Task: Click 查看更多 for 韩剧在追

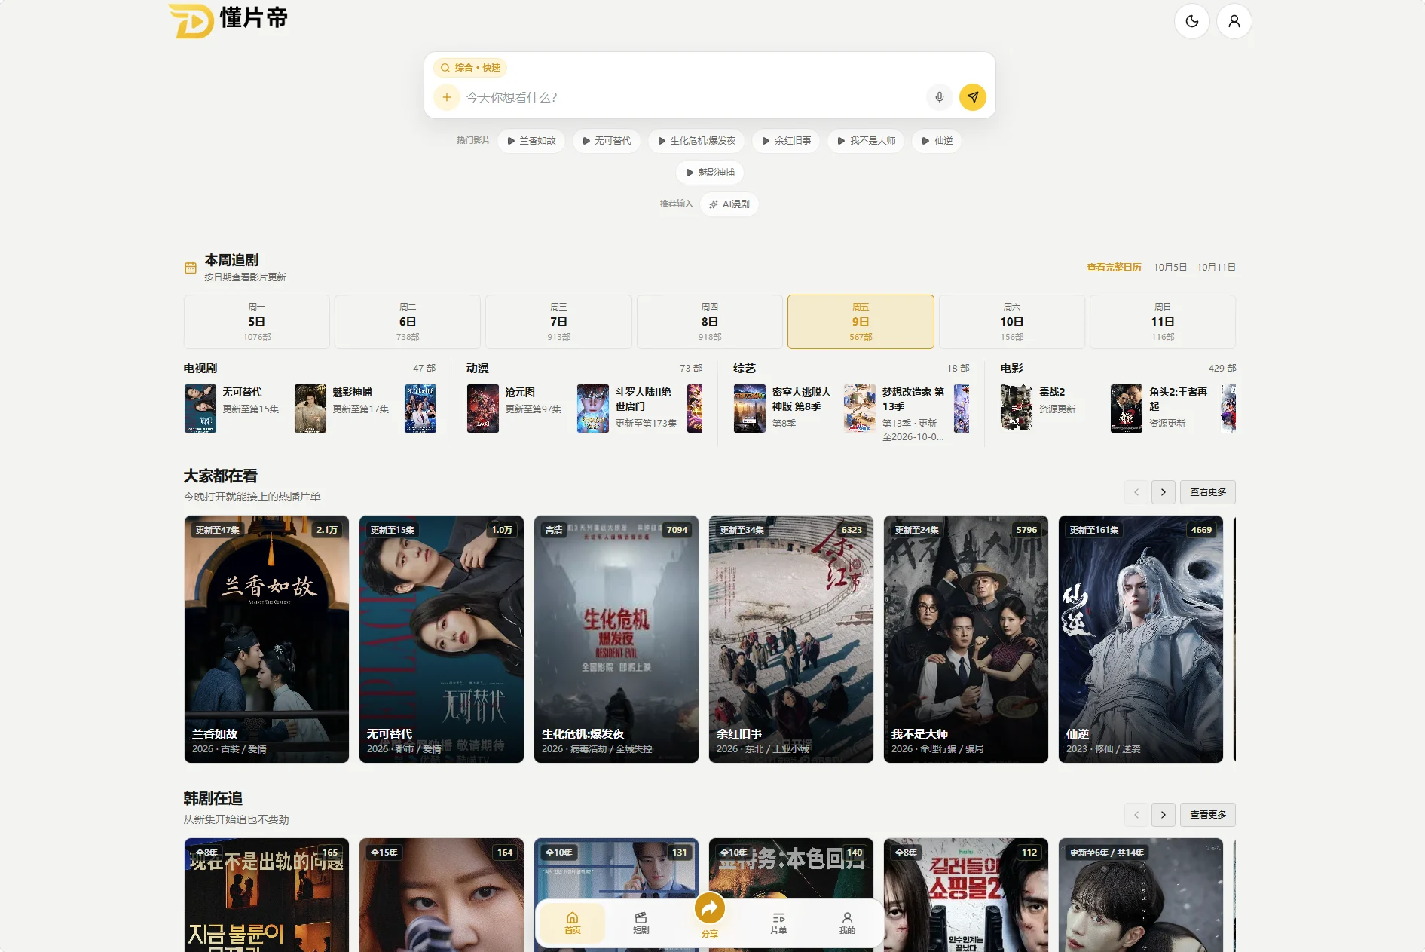Action: (1208, 815)
